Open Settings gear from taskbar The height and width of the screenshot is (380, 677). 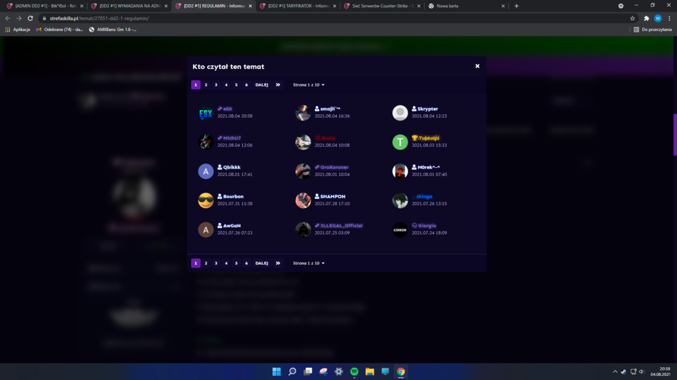(338, 371)
